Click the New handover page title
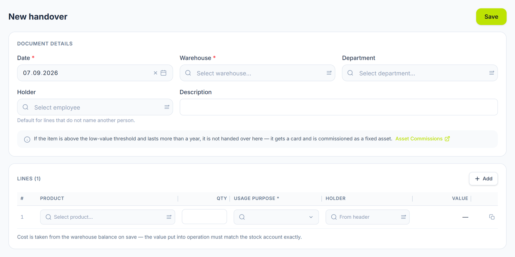Image resolution: width=515 pixels, height=257 pixels. point(38,16)
